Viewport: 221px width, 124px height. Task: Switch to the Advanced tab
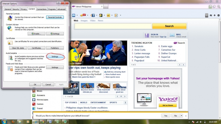[61, 9]
